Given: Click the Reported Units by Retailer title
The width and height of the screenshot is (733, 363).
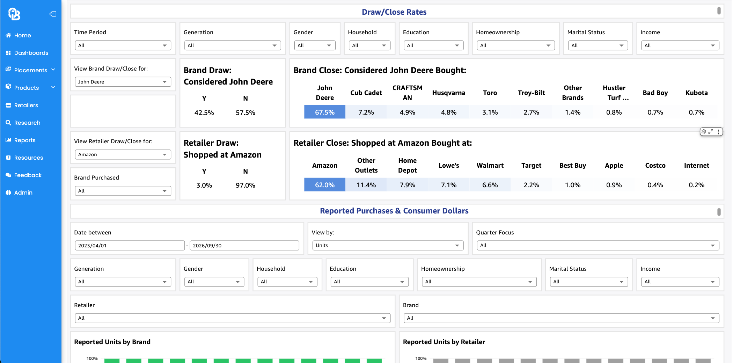Looking at the screenshot, I should pyautogui.click(x=444, y=342).
